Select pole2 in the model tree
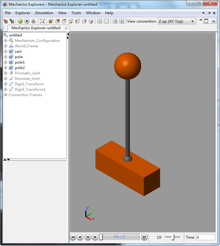 pyautogui.click(x=20, y=68)
